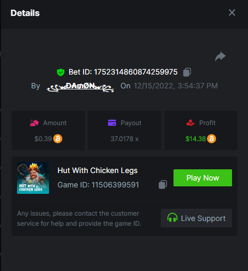Open the Hut With Chicken Legs thumbnail
Screen dimensions: 248x271
tap(33, 178)
